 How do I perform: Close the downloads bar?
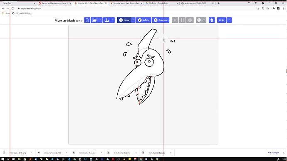click(x=284, y=153)
